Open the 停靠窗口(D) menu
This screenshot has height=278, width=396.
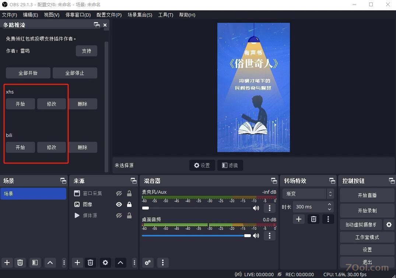[x=78, y=15]
